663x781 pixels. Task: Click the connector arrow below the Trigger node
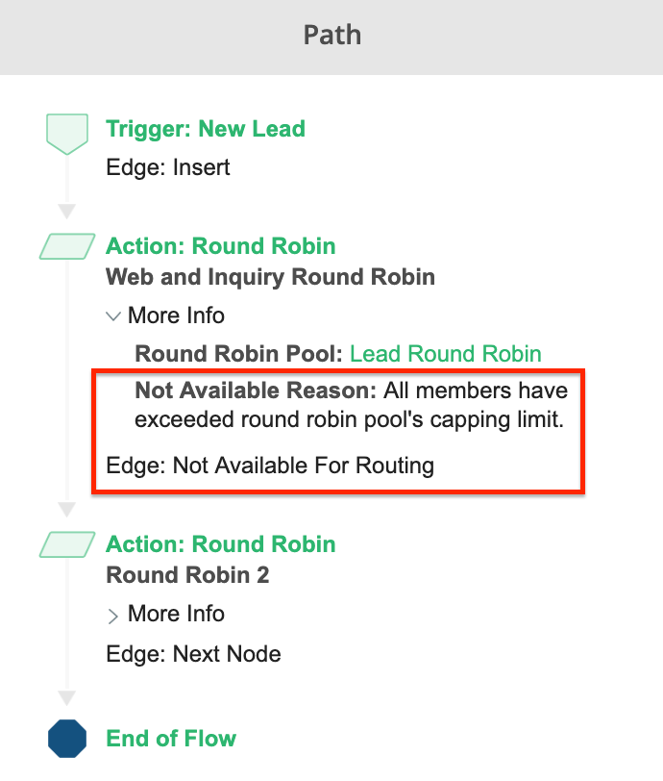66,211
